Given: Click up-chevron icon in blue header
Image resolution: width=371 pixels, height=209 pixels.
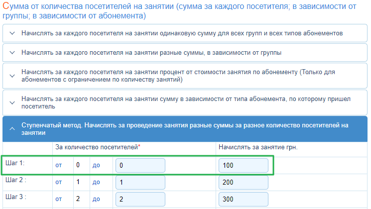Looking at the screenshot, I should (x=12, y=129).
